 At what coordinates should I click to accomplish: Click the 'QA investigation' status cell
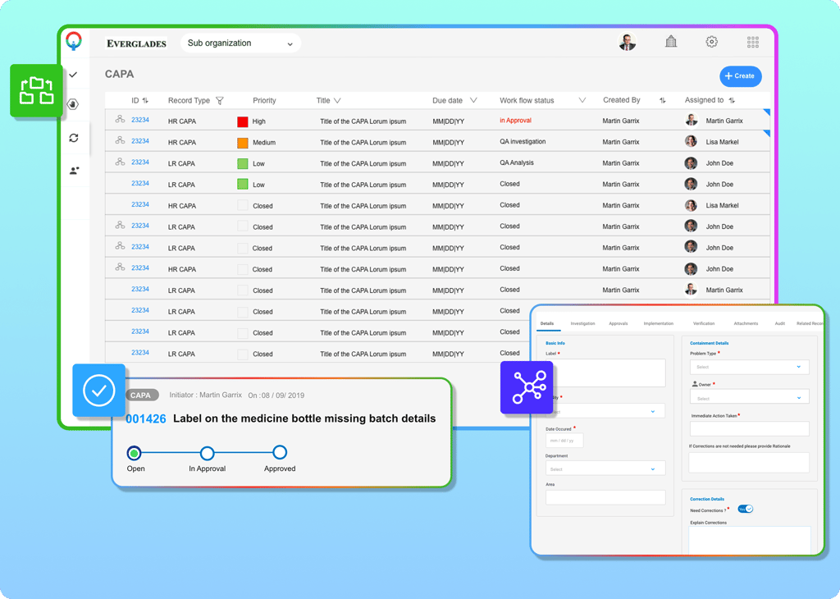point(523,141)
